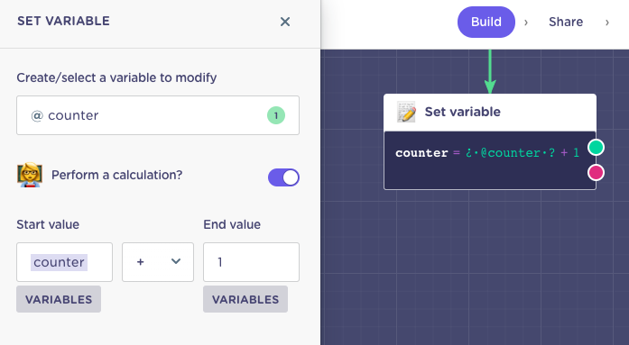Click the teacher emoji icon
This screenshot has width=629, height=345.
(29, 175)
